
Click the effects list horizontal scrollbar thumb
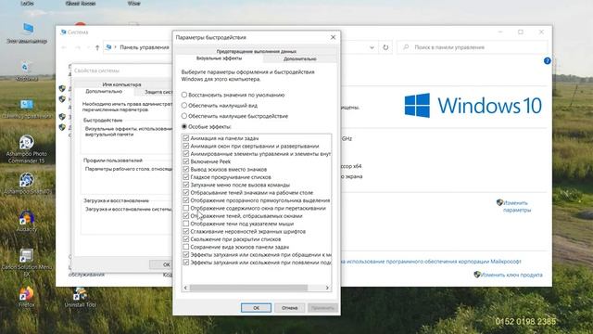[x=248, y=288]
